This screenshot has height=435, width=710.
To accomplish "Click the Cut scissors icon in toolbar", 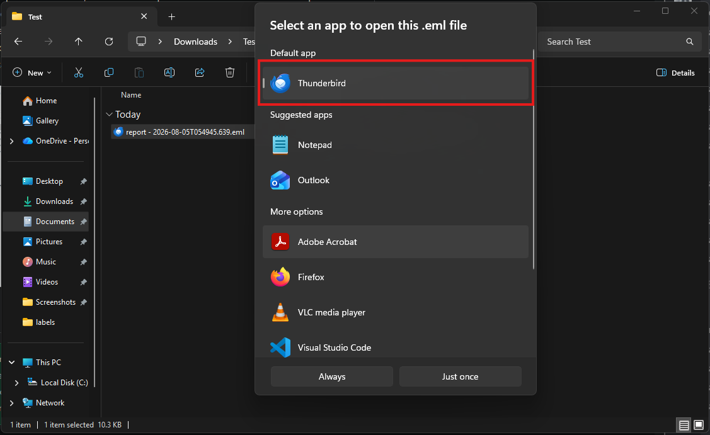I will (79, 72).
